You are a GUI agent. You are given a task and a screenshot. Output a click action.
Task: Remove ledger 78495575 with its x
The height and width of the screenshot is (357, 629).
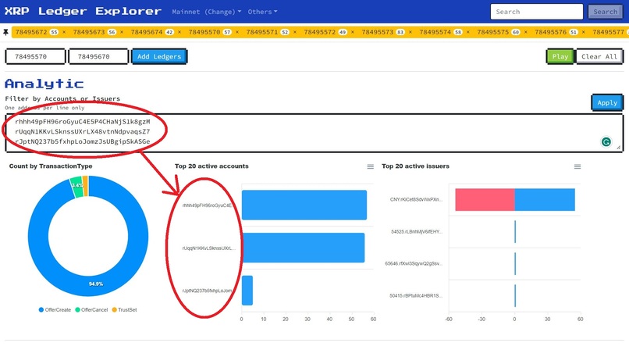pos(525,32)
